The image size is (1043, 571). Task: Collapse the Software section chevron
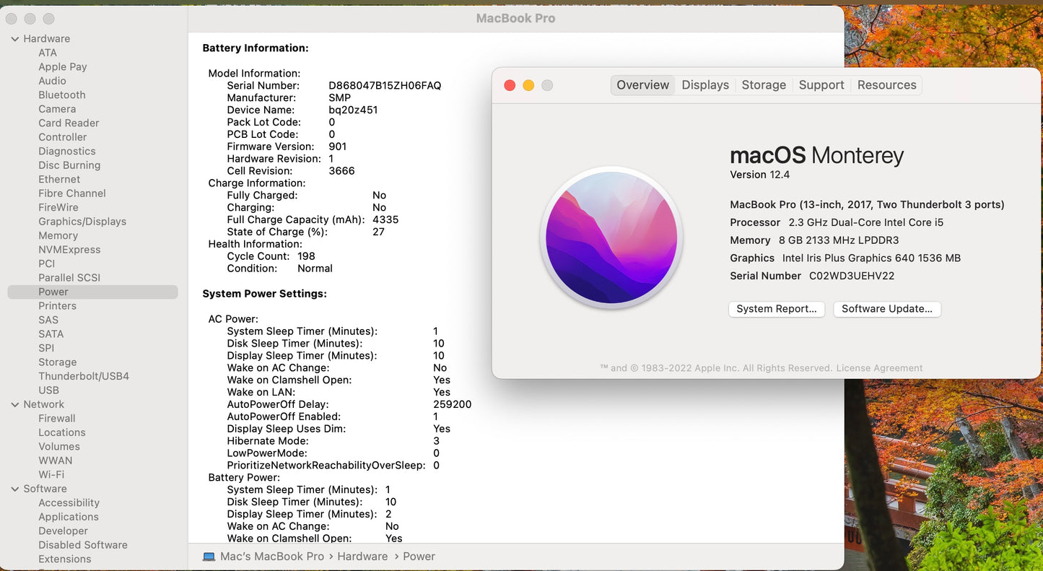coord(15,489)
